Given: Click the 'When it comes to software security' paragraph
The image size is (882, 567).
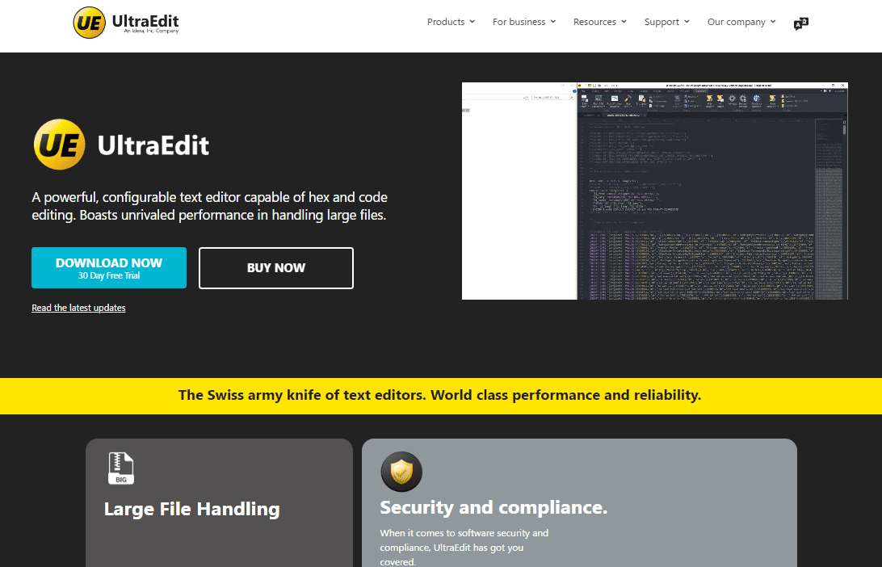Looking at the screenshot, I should [464, 548].
